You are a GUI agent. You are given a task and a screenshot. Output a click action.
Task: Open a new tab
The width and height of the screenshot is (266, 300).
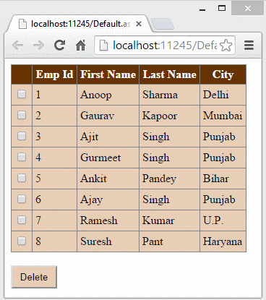coord(163,24)
